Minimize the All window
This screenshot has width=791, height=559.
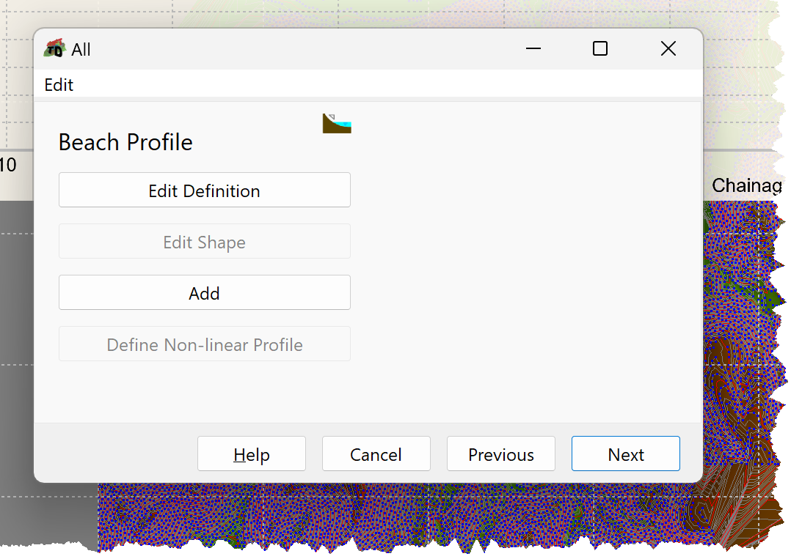(x=533, y=49)
